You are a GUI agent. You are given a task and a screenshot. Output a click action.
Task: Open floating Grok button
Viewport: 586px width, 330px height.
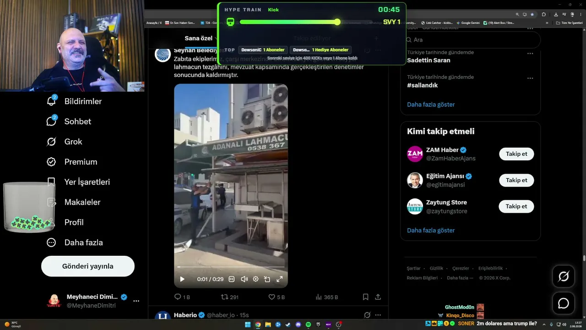563,276
